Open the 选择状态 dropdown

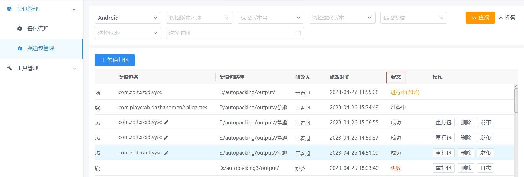(x=128, y=33)
